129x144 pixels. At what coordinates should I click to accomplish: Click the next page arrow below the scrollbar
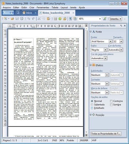(86, 135)
